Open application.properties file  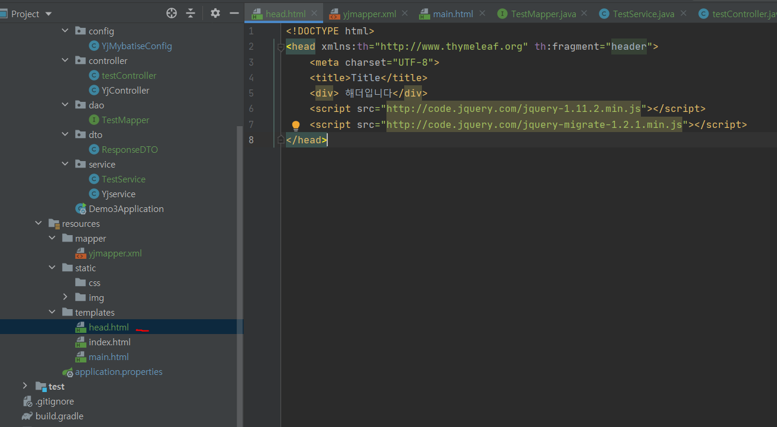coord(118,371)
